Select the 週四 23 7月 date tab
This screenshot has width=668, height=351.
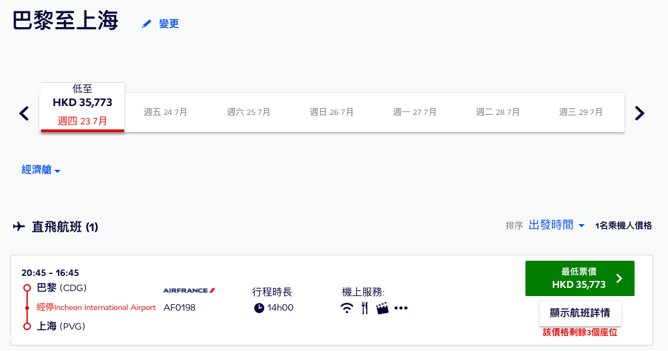pos(82,107)
